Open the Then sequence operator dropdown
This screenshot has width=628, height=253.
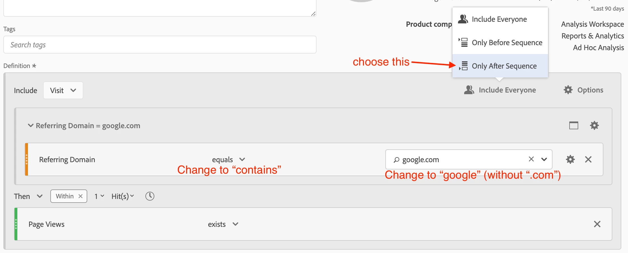click(28, 196)
